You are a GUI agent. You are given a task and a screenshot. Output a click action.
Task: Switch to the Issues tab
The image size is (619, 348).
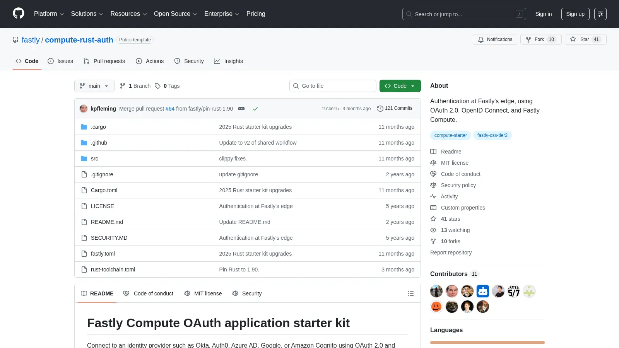point(60,61)
